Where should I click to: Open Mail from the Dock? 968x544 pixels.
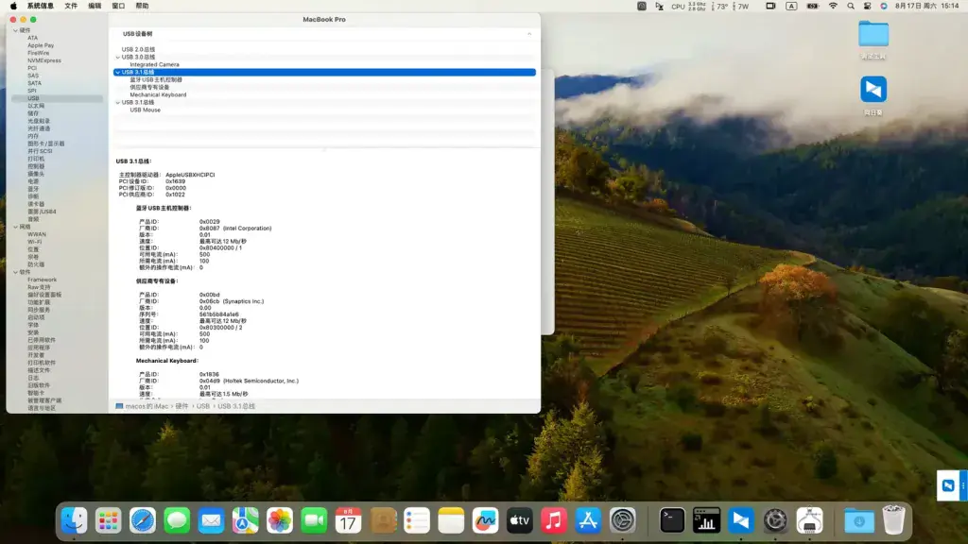pyautogui.click(x=211, y=520)
